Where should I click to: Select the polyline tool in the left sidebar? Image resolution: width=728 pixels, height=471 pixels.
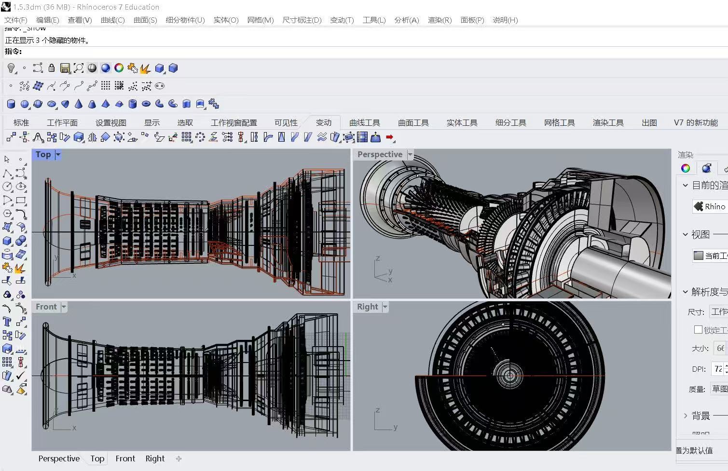7,173
